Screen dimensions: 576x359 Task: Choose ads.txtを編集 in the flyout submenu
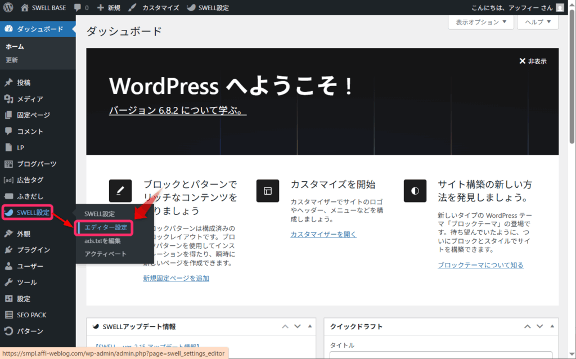(102, 241)
